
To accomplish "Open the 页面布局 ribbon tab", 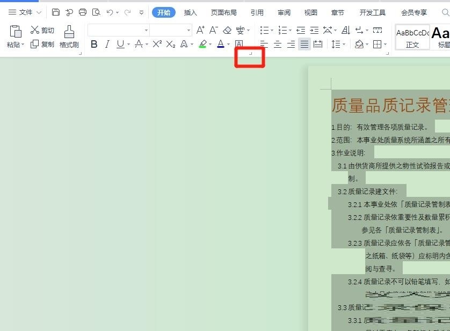I will pos(224,12).
